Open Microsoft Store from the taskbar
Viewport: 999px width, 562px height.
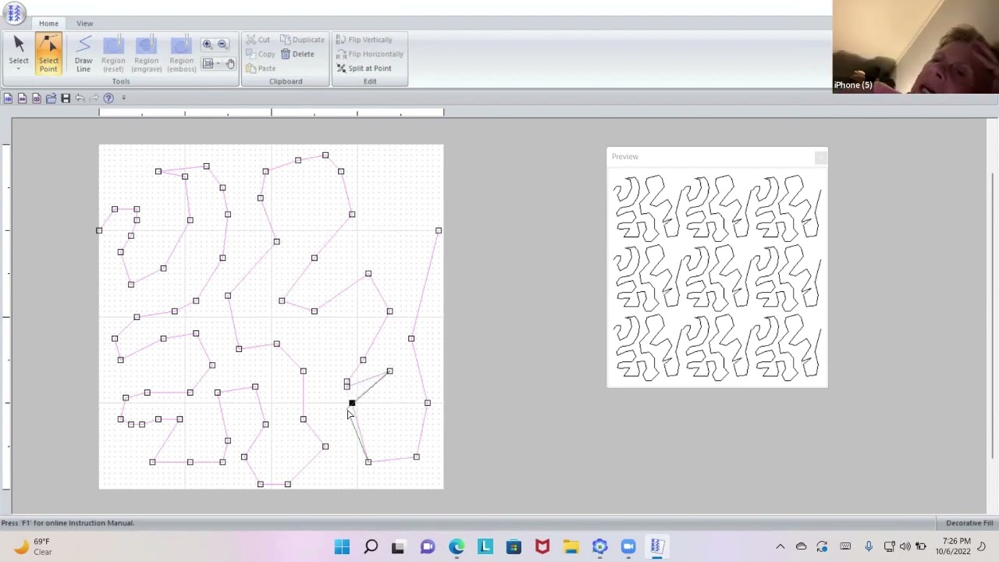[x=514, y=546]
